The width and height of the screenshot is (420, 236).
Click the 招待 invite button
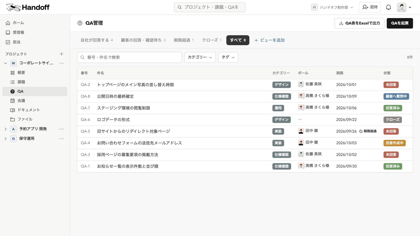click(x=370, y=7)
